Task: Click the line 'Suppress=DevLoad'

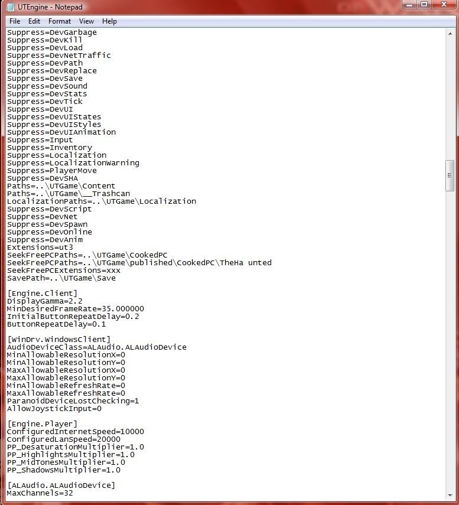Action: click(x=45, y=48)
